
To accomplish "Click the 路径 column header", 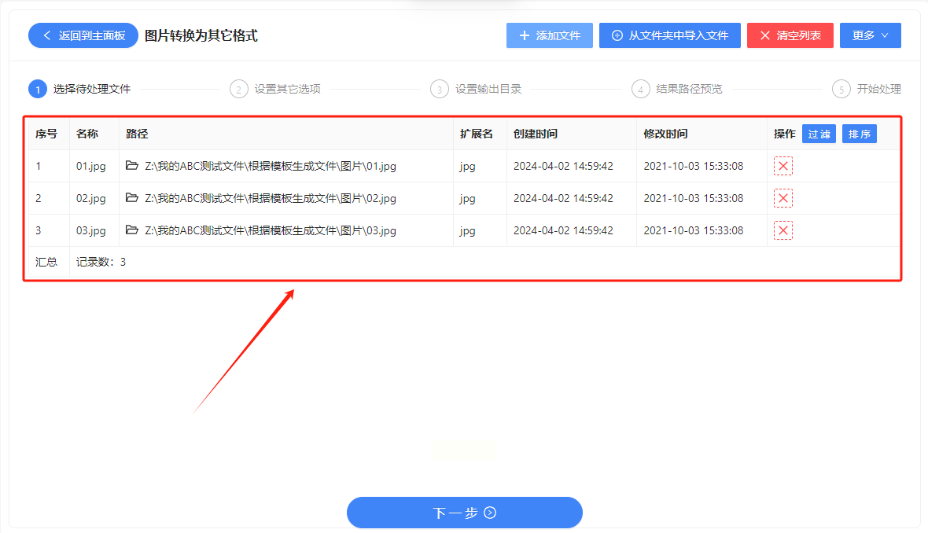I will tap(137, 134).
